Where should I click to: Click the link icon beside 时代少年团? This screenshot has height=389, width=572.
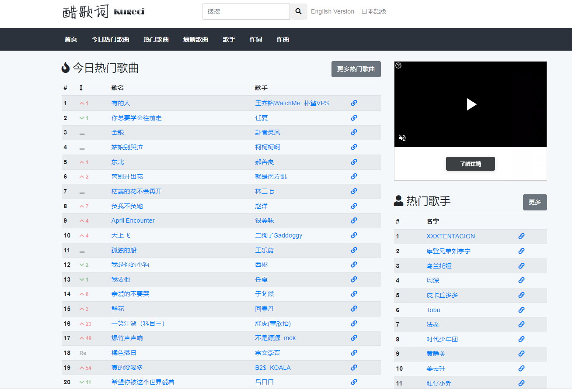click(x=521, y=339)
